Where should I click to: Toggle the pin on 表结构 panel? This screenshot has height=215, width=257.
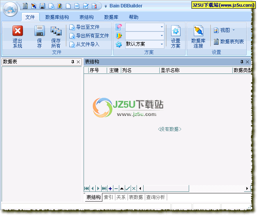[242, 62]
